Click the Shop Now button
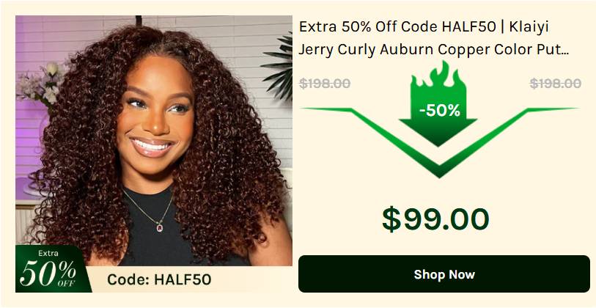The width and height of the screenshot is (596, 308). click(x=444, y=274)
